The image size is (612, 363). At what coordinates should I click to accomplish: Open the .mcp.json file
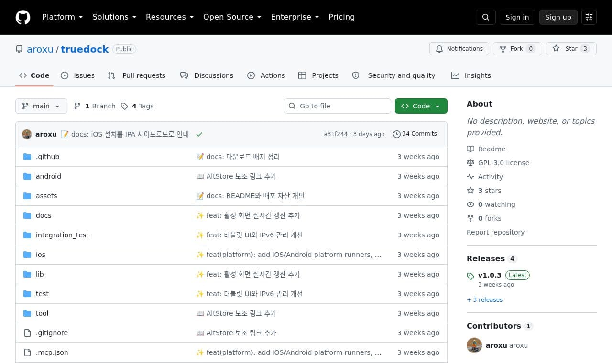(x=52, y=352)
